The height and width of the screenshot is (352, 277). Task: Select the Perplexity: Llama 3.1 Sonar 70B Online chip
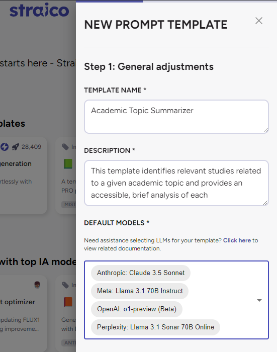point(155,327)
